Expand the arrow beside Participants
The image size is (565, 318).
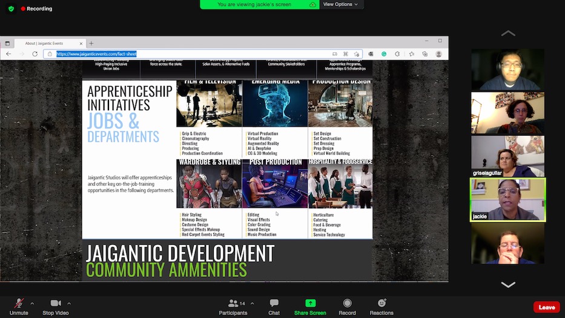[253, 303]
